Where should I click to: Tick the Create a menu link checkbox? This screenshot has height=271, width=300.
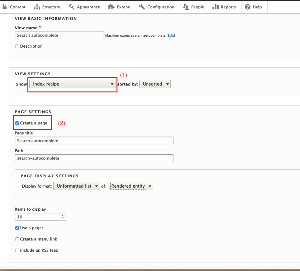pyautogui.click(x=17, y=239)
